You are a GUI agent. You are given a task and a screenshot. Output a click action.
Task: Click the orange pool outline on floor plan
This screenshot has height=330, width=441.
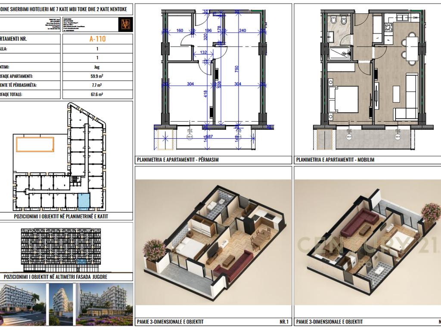(x=35, y=144)
